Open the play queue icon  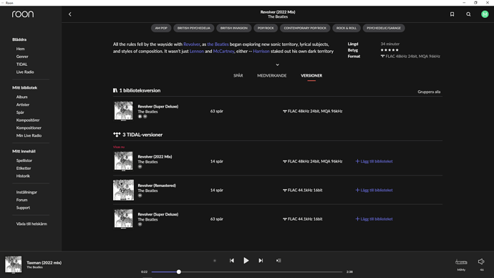pos(279,261)
